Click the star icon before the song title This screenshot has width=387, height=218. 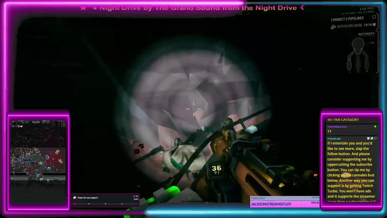pos(83,8)
